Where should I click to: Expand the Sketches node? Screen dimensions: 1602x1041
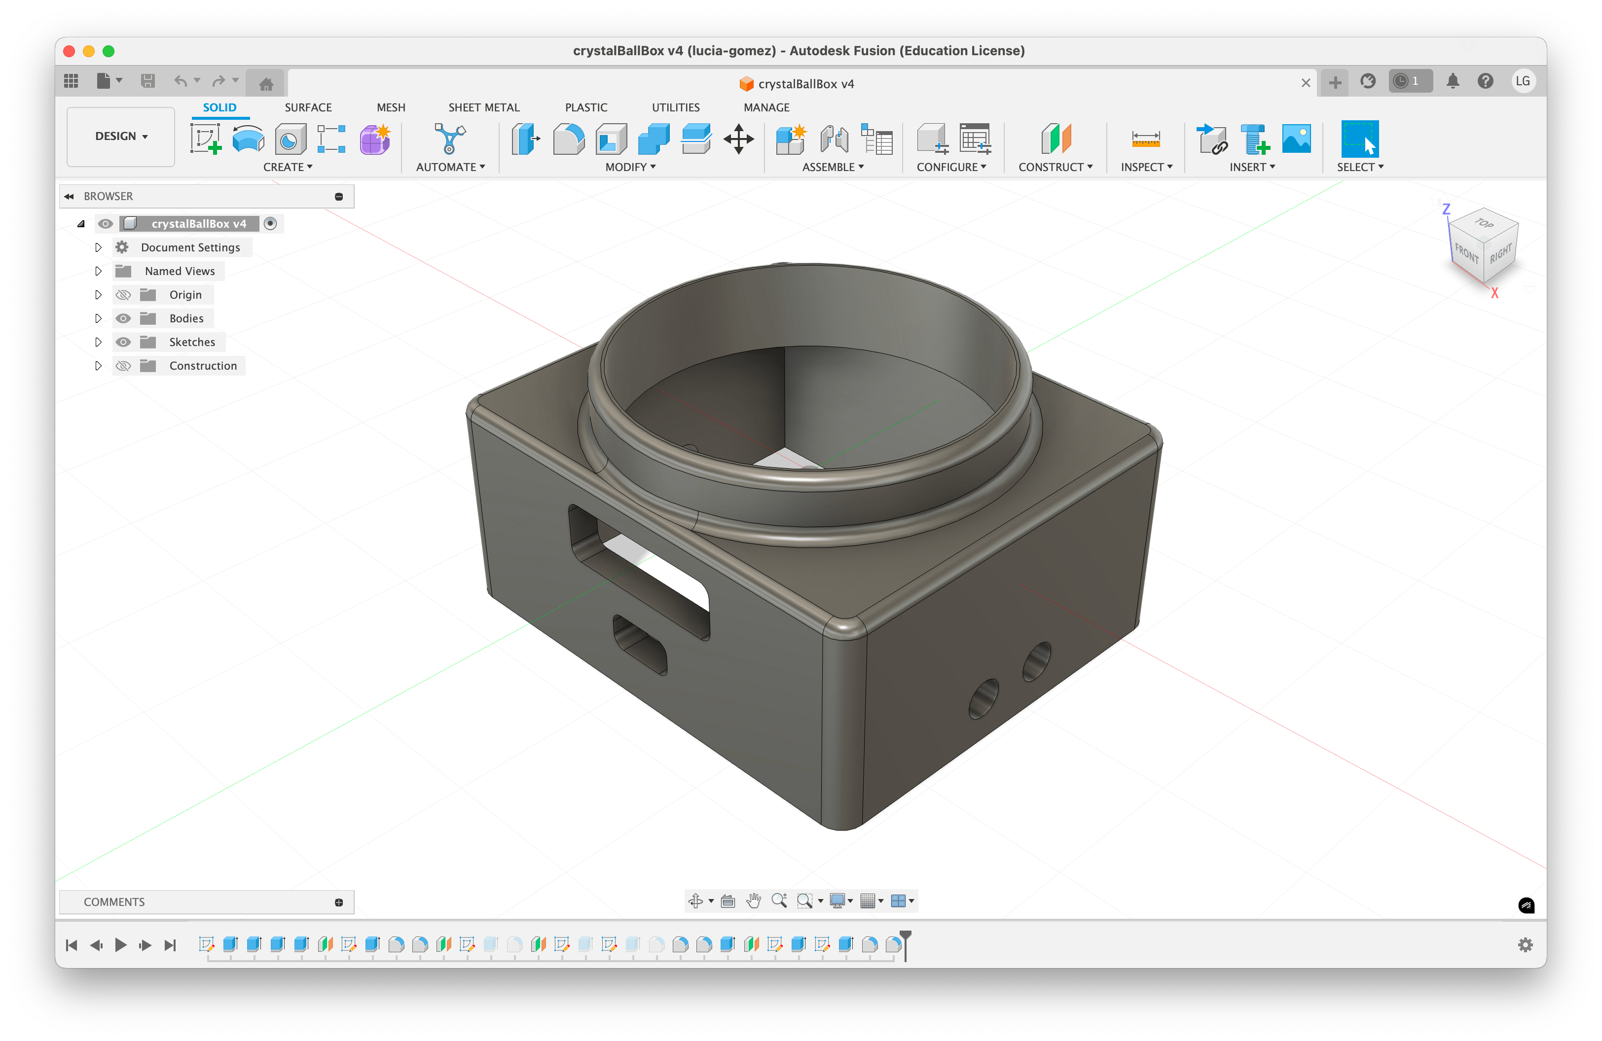pos(98,342)
